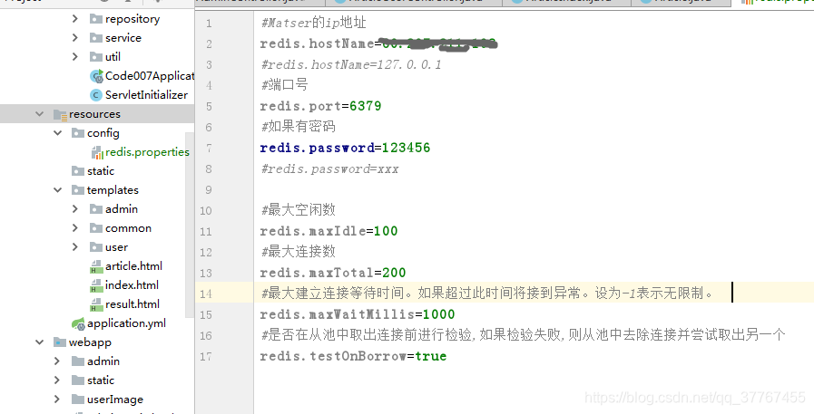The width and height of the screenshot is (814, 414).
Task: Click the result.html file icon
Action: point(96,304)
